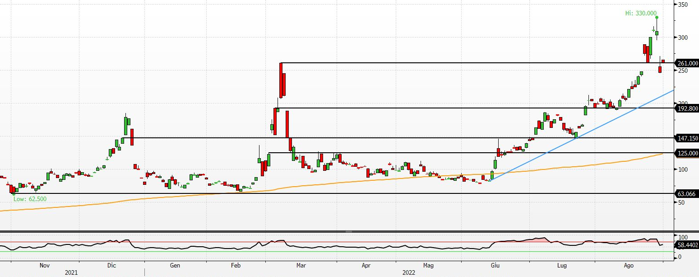Click the 261.000 price level label
The height and width of the screenshot is (277, 699).
pos(687,63)
